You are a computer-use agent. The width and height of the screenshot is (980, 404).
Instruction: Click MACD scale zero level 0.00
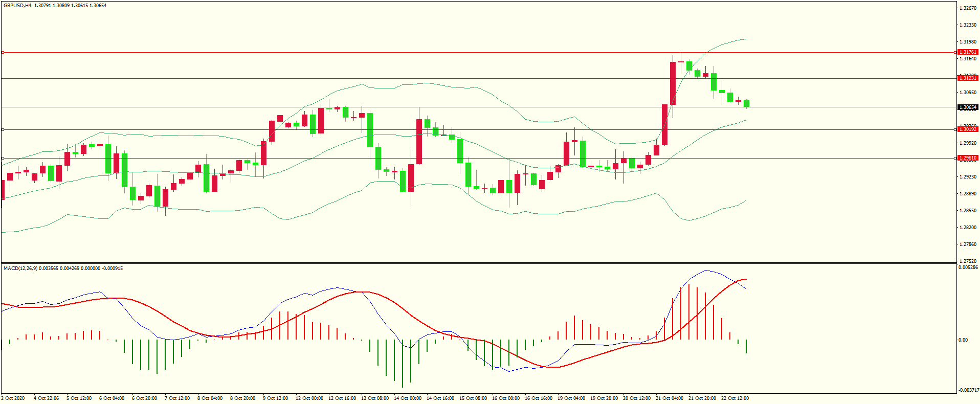tap(963, 340)
